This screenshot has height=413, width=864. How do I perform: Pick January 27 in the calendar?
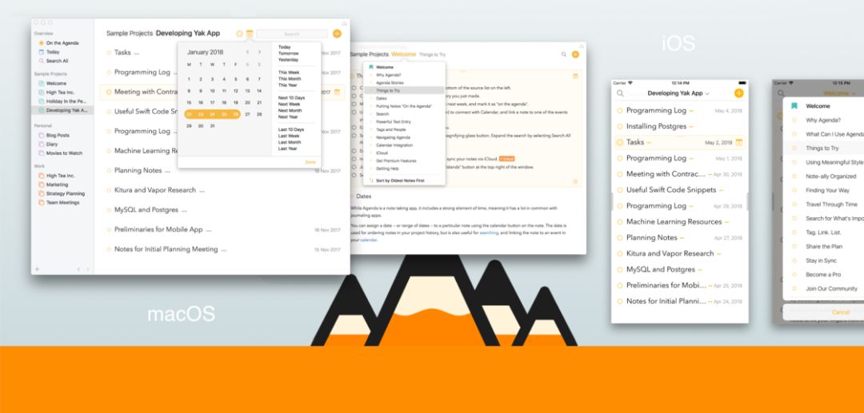tap(247, 114)
